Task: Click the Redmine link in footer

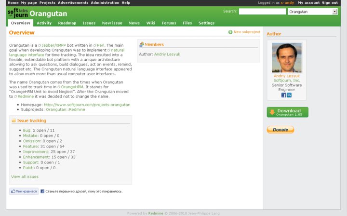Action: point(156,213)
